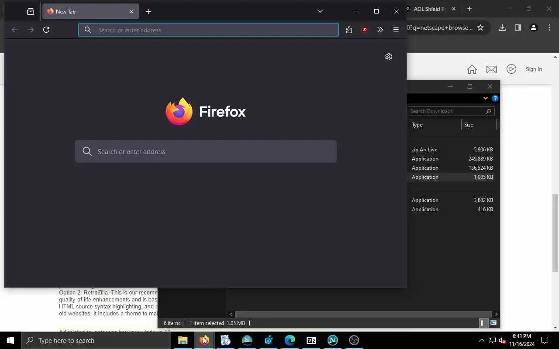Open the network status tray icon
559x349 pixels.
(492, 340)
